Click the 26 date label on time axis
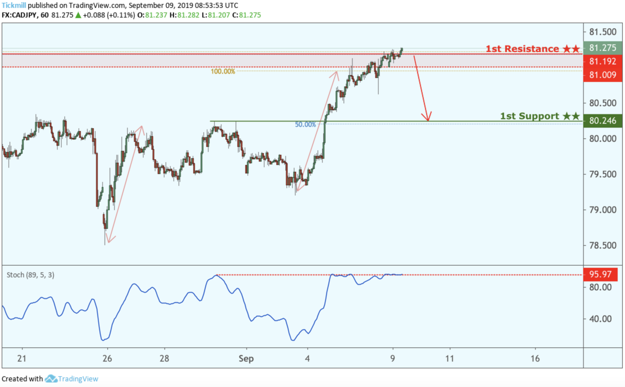 point(107,358)
